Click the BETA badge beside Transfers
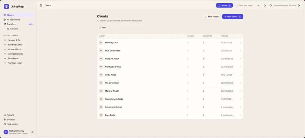 click(30, 24)
